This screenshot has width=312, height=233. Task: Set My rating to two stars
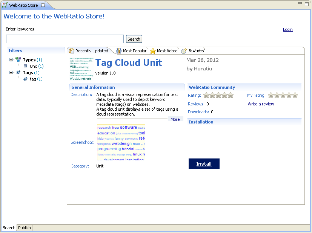point(277,96)
